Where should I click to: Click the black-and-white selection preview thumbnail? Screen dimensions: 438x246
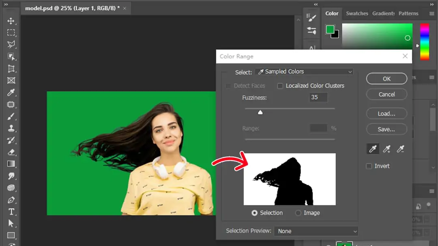(290, 179)
